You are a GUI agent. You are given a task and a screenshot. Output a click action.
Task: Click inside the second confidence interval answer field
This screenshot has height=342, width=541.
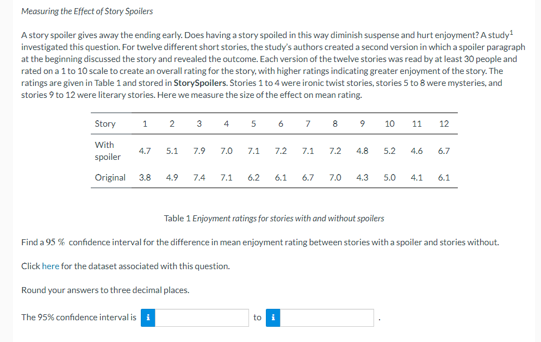(326, 318)
